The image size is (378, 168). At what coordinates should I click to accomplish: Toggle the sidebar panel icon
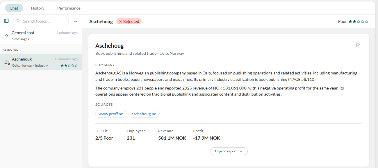pos(6,21)
